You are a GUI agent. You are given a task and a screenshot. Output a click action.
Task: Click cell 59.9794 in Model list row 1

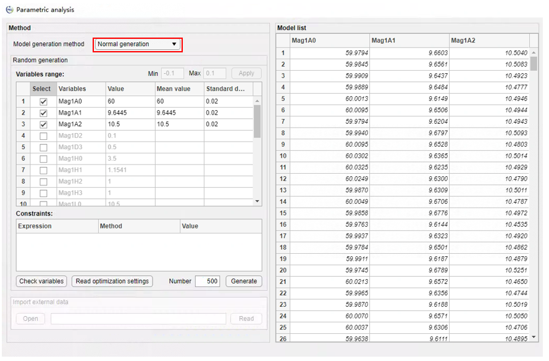330,53
